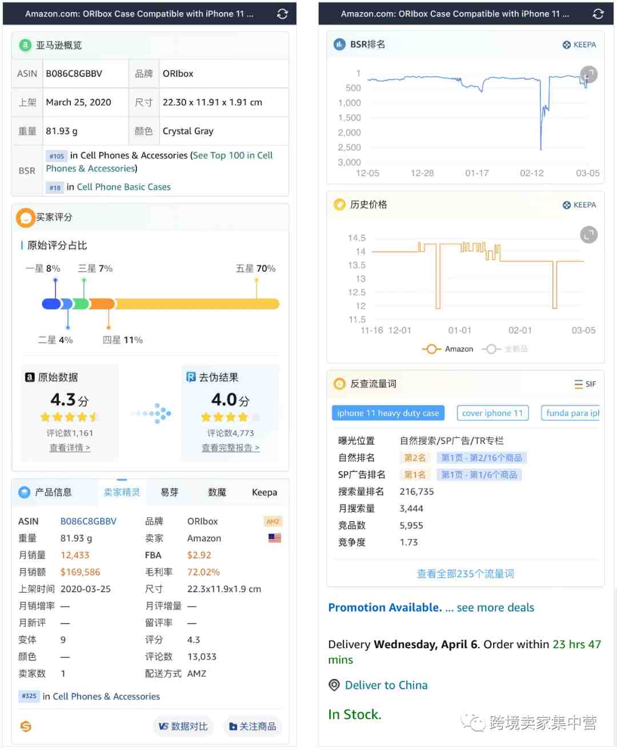Viewport: 617px width, 750px height.
Task: Click the 搜索量排名 value 216,735
Action: [x=417, y=491]
